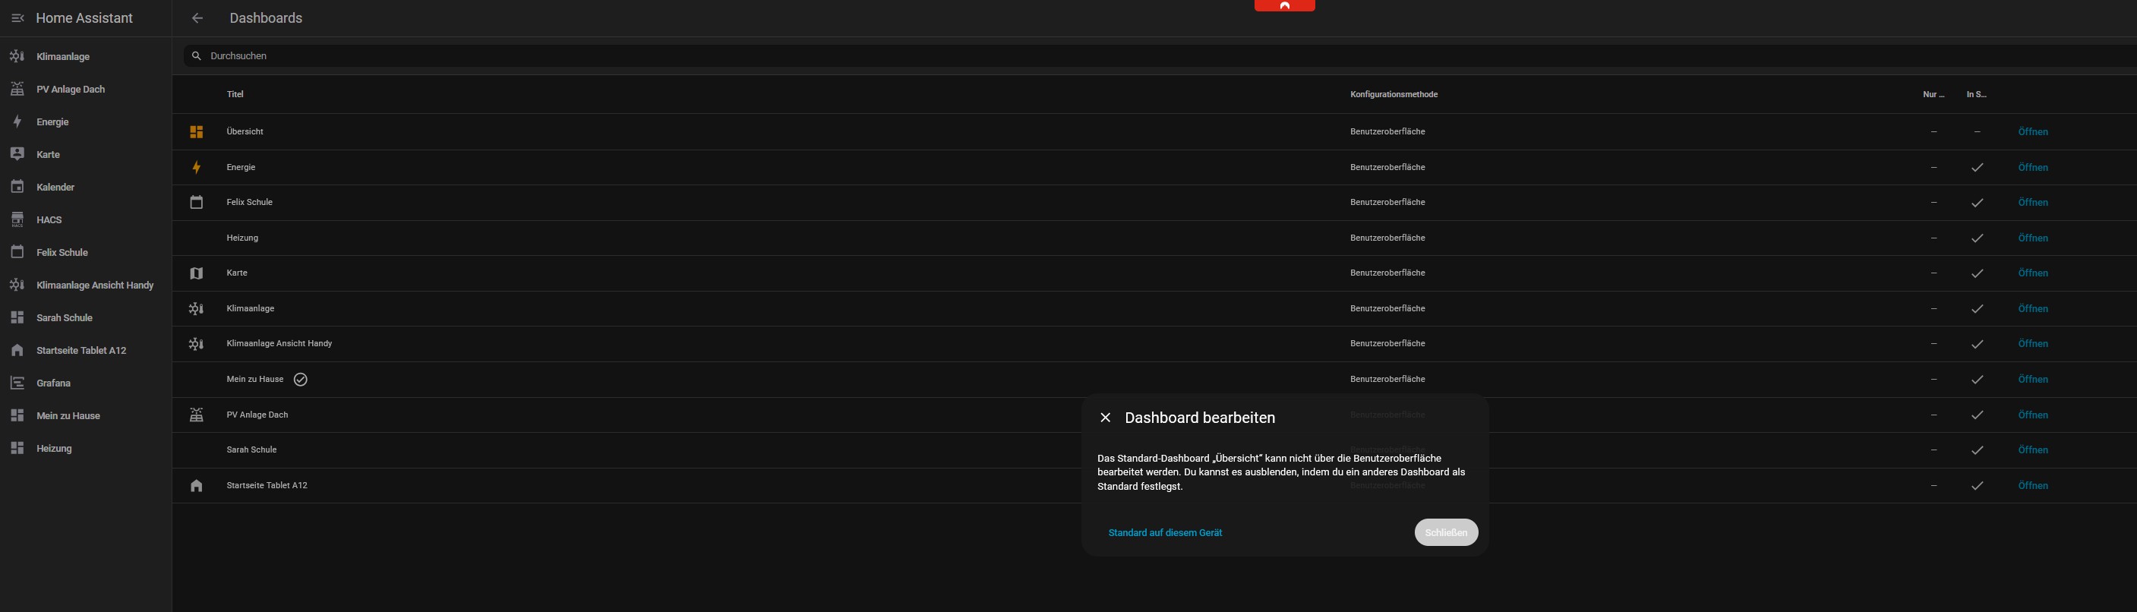Open Klimaanlage from the sidebar

63,56
